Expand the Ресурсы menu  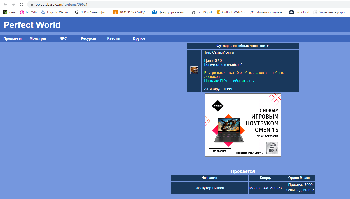click(88, 39)
